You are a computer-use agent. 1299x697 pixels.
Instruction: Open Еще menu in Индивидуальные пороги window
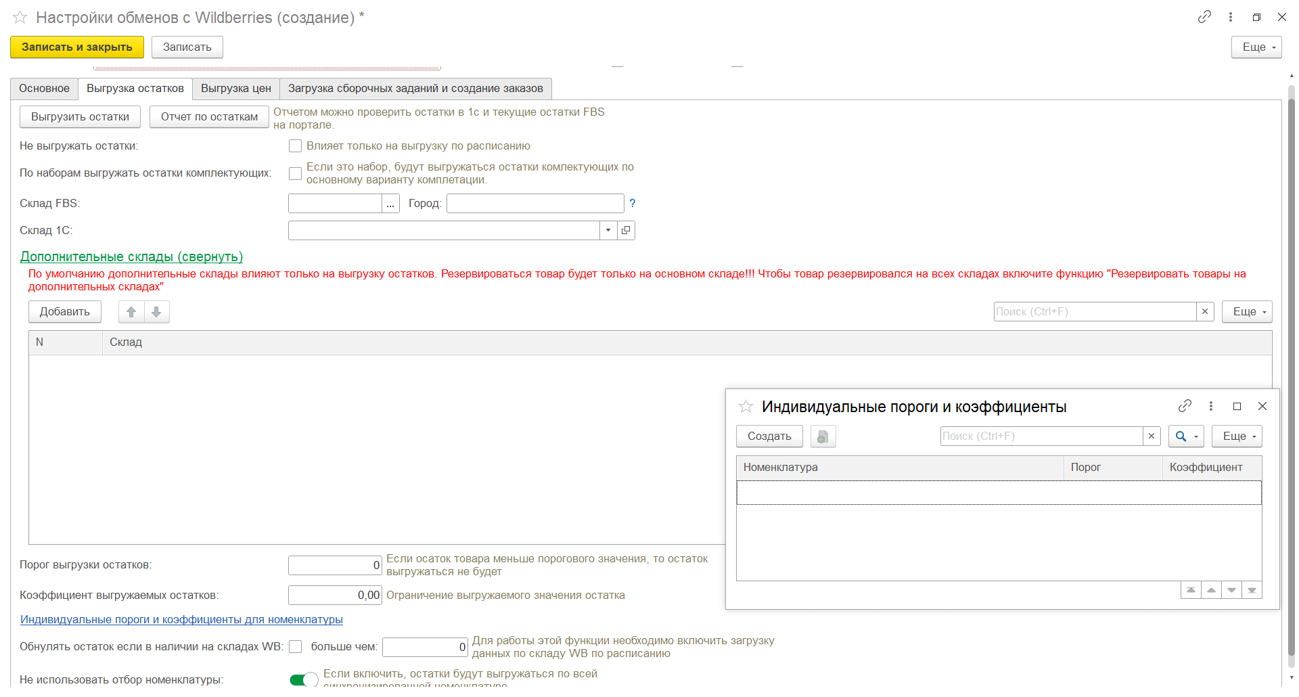point(1237,436)
